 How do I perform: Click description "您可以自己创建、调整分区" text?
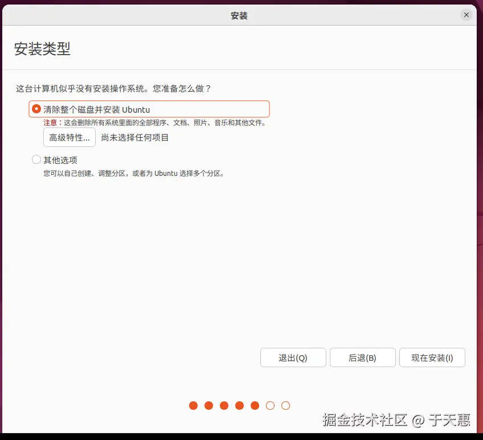84,174
